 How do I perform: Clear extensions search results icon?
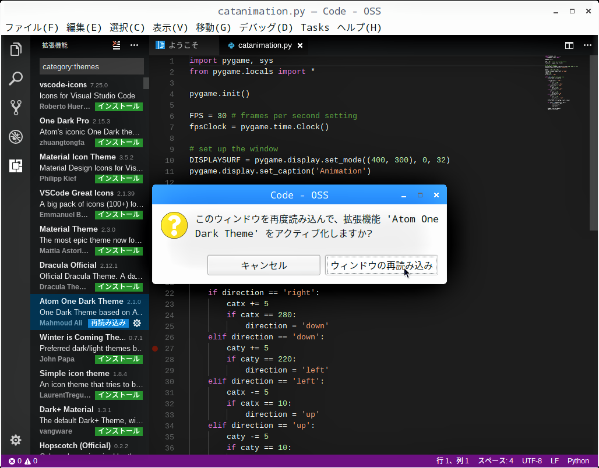117,45
